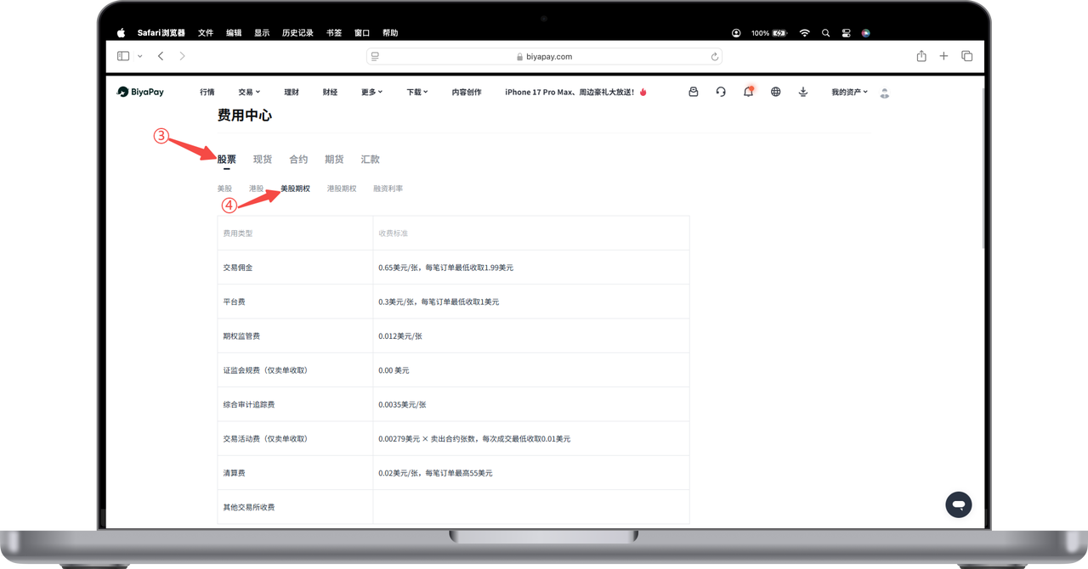This screenshot has width=1088, height=569.
Task: Expand the 更多 dropdown menu
Action: [371, 92]
